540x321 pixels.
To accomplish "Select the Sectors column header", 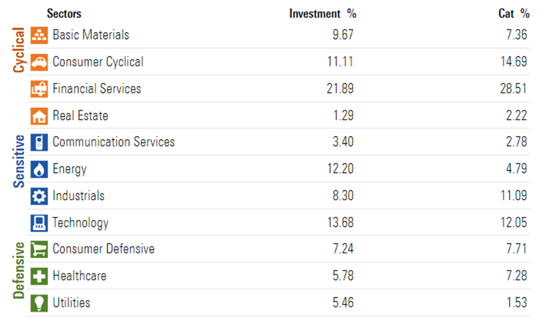I will click(64, 14).
